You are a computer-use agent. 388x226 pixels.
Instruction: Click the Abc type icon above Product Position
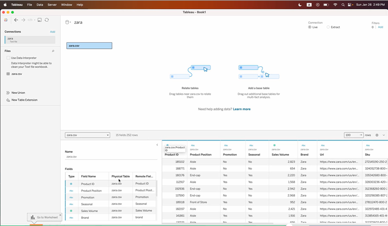[x=193, y=145]
